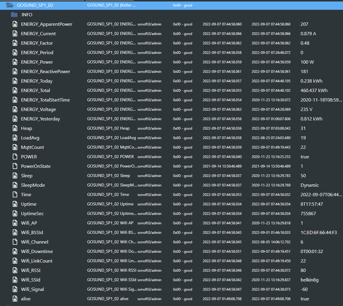Click the Wifi_LinkCount state file icon
Image resolution: width=343 pixels, height=306 pixels.
click(x=15, y=261)
